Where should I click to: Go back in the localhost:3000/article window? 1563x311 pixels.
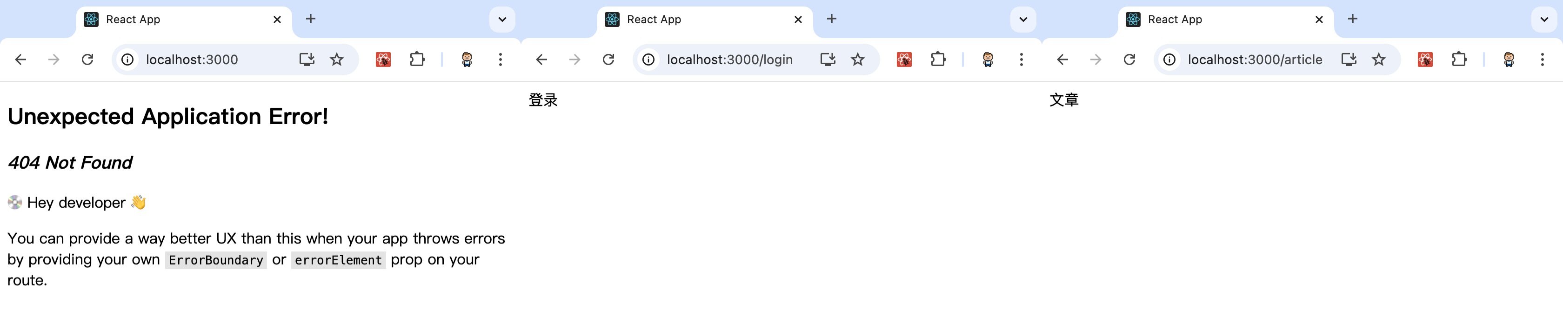tap(1062, 60)
